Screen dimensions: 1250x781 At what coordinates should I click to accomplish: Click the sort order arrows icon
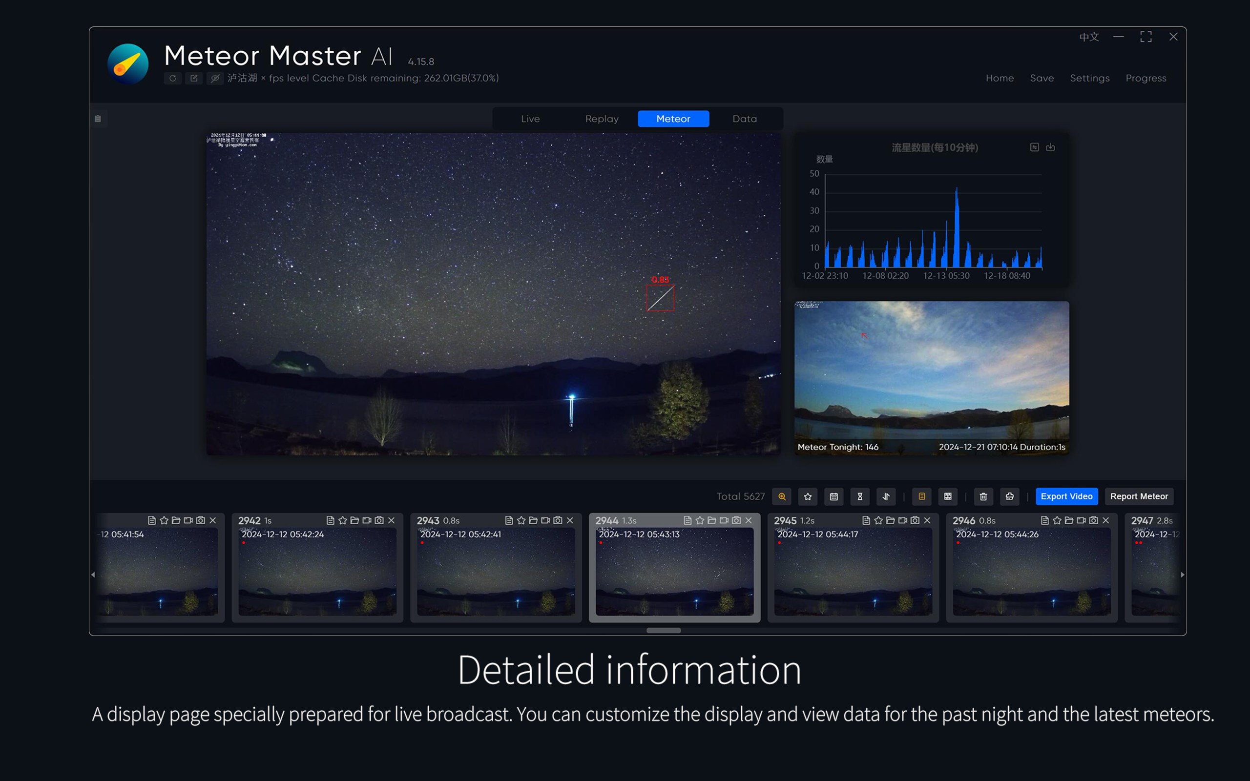pyautogui.click(x=885, y=497)
